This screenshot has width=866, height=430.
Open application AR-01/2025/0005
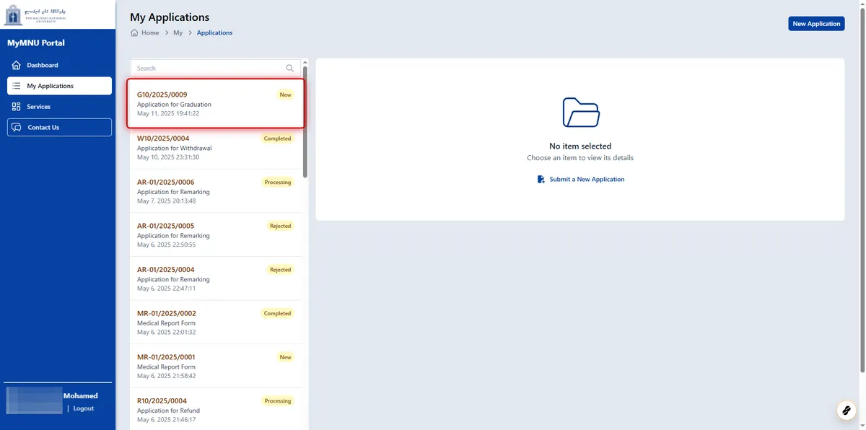pyautogui.click(x=216, y=235)
